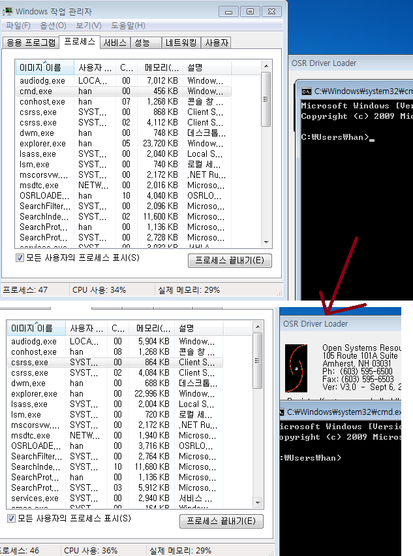Open the 파일(F) menu

click(18, 25)
